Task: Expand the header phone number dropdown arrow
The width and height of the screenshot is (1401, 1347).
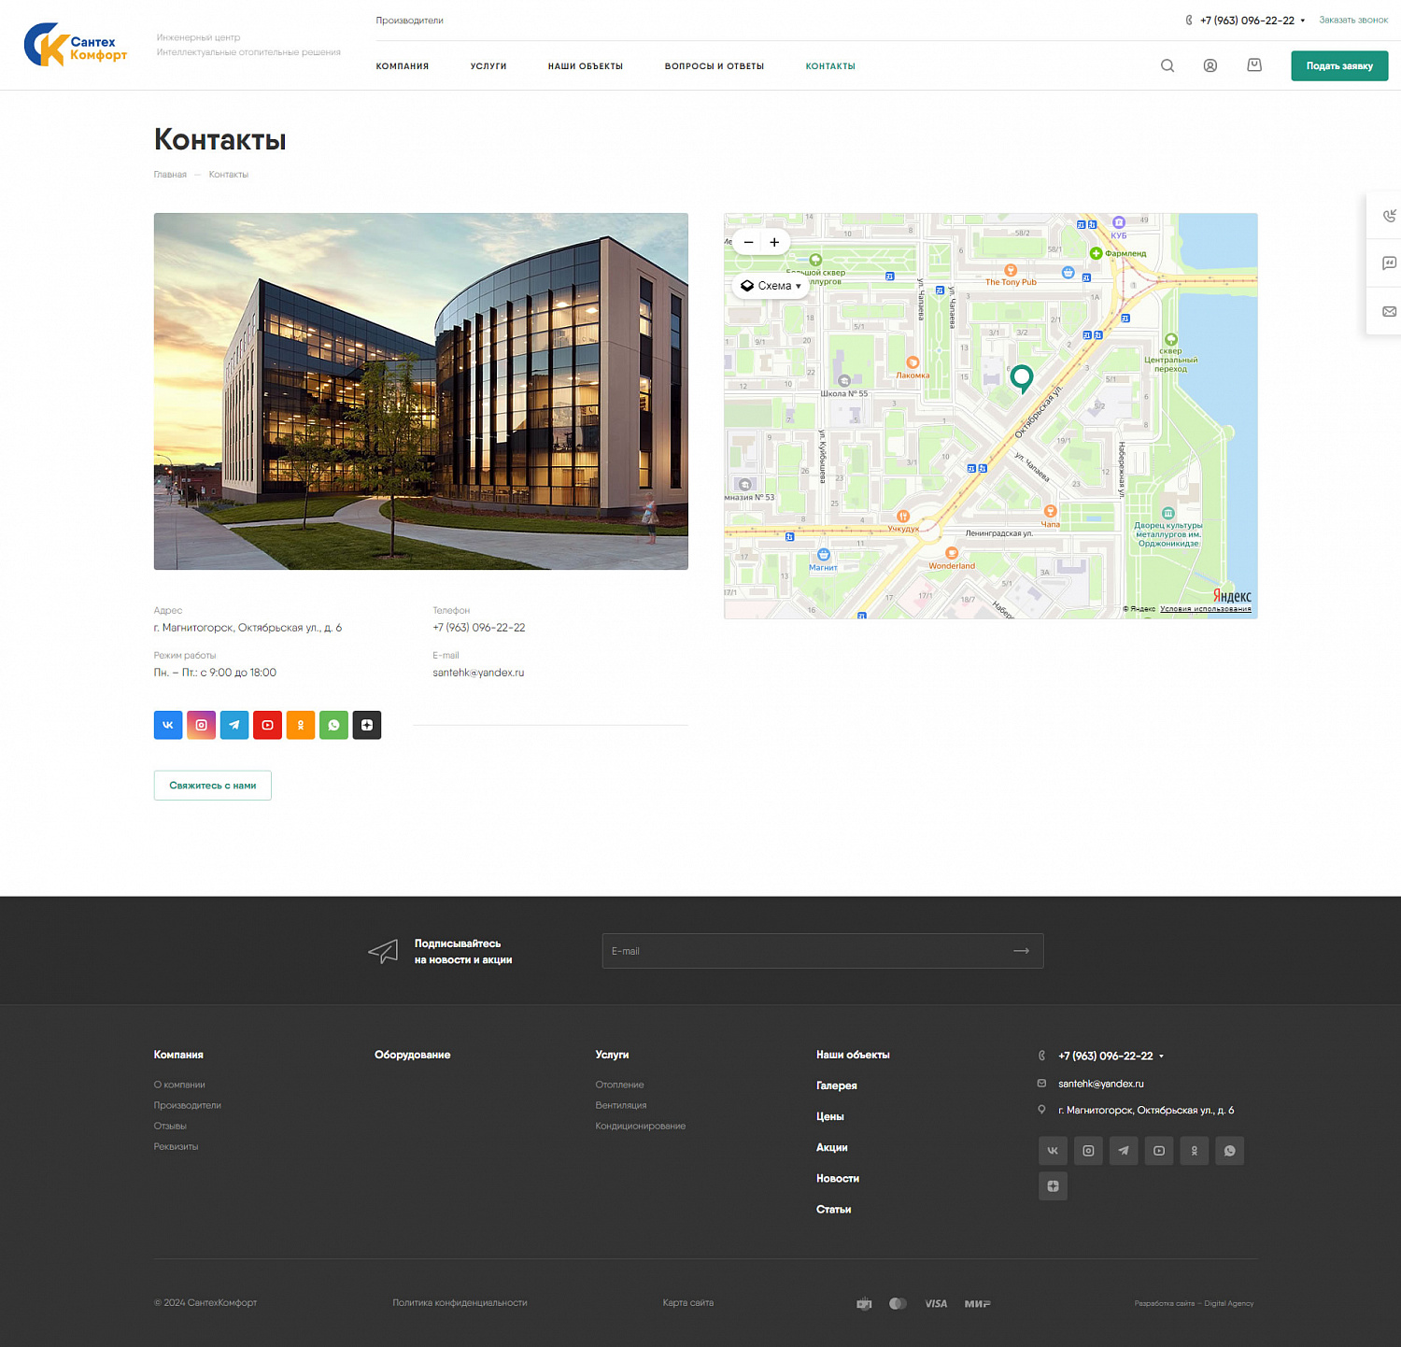Action: click(x=1303, y=21)
